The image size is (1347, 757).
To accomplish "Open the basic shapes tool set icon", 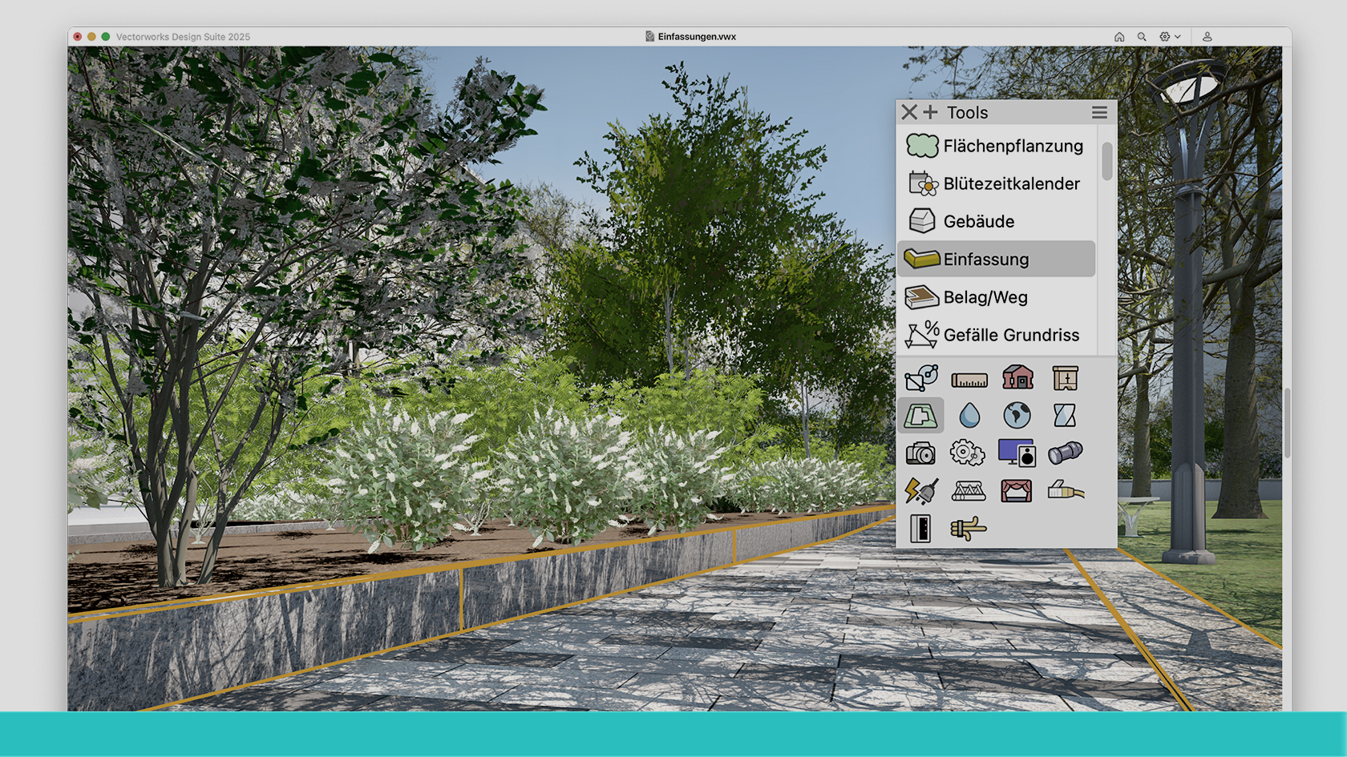I will point(920,378).
